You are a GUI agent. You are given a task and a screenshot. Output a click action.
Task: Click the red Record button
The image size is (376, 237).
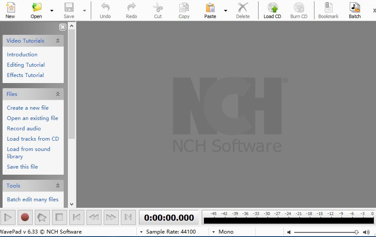pos(25,217)
